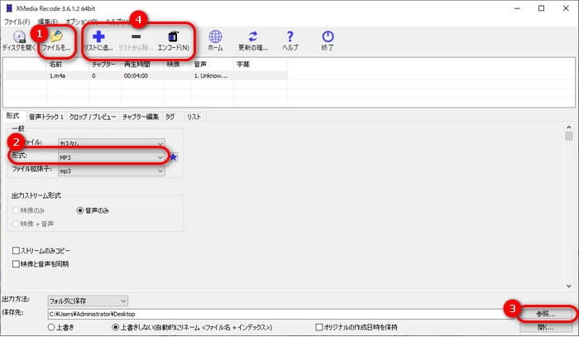
Task: Click the blue star favorite icon
Action: [x=173, y=157]
